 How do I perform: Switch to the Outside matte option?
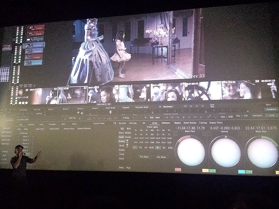(x=128, y=137)
